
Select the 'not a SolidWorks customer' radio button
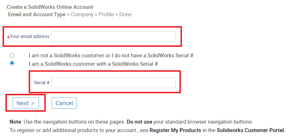(12, 56)
